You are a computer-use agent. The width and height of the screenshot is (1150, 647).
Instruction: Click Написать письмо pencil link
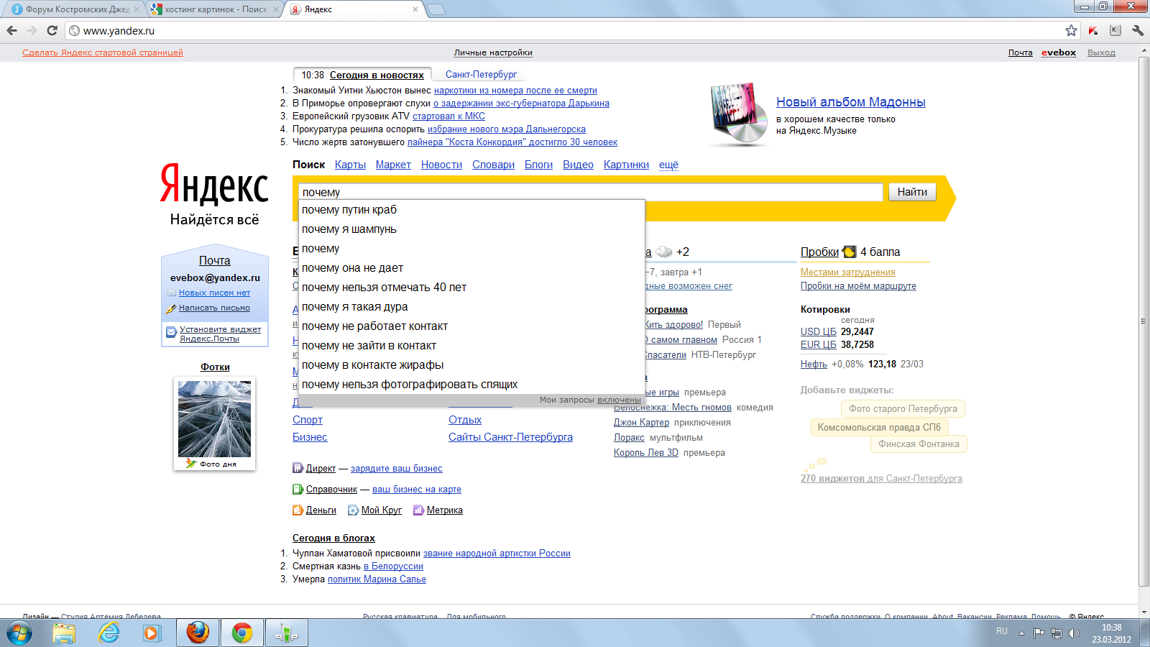pyautogui.click(x=214, y=308)
